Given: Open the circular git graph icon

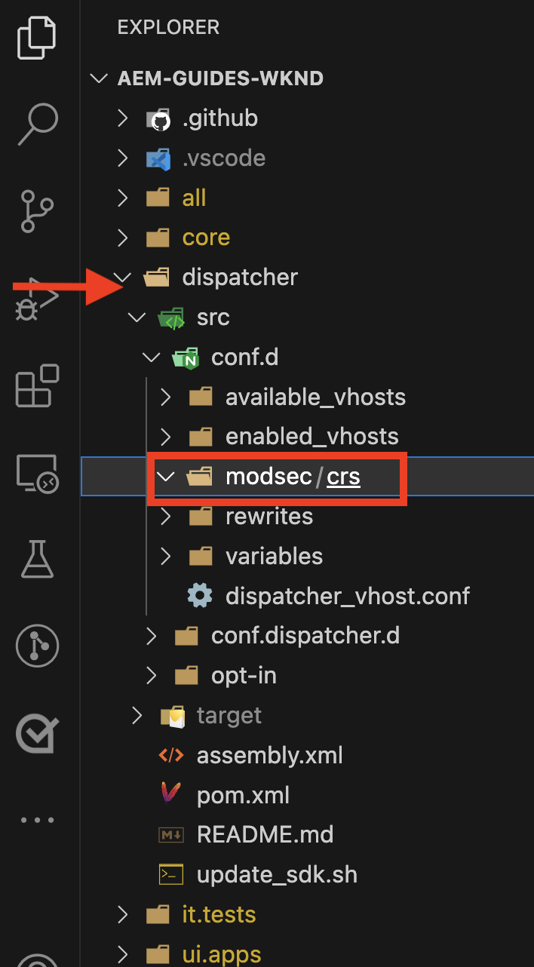Looking at the screenshot, I should pos(37,646).
